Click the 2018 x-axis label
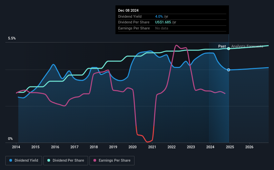 point(94,147)
